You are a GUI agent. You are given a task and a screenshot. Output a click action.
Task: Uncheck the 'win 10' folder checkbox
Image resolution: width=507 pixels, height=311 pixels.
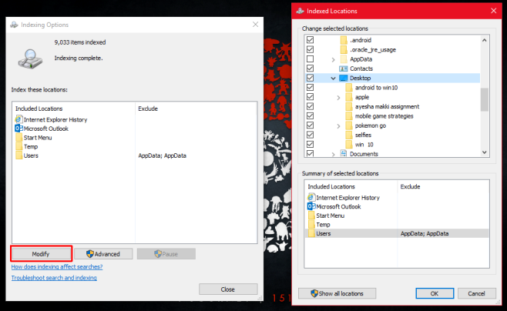coord(310,144)
